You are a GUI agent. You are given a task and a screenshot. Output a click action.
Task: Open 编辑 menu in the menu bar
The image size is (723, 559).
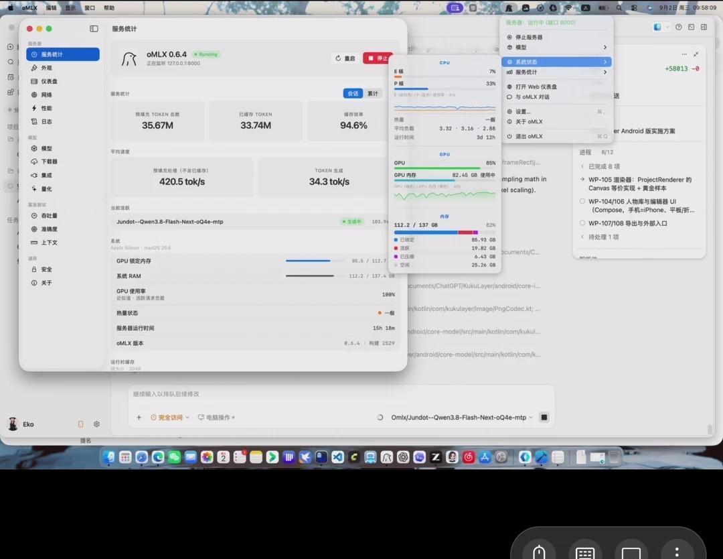pyautogui.click(x=51, y=8)
